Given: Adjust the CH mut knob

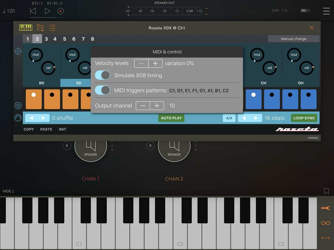Looking at the screenshot, I should (257, 55).
